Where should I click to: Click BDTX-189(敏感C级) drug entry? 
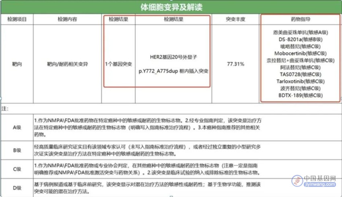tap(301, 95)
